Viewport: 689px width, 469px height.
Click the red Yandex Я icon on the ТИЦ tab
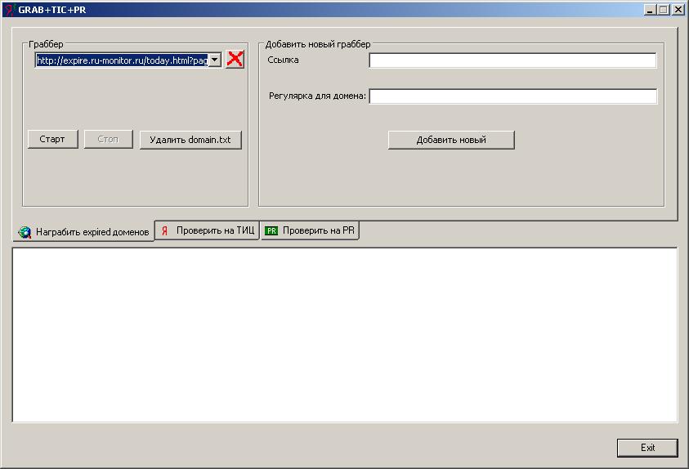[165, 230]
